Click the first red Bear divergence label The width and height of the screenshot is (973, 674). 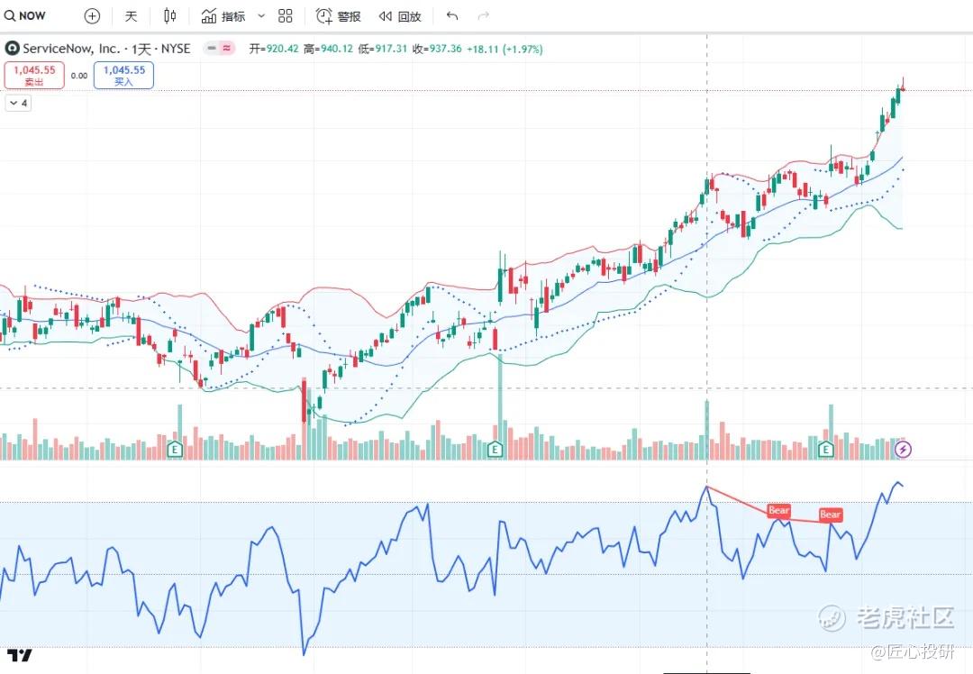tap(778, 511)
